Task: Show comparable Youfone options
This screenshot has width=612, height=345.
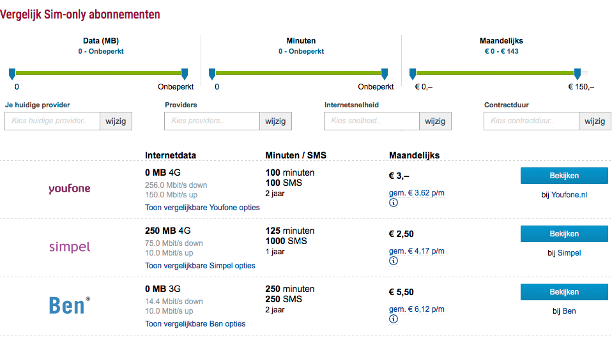Action: [x=203, y=208]
